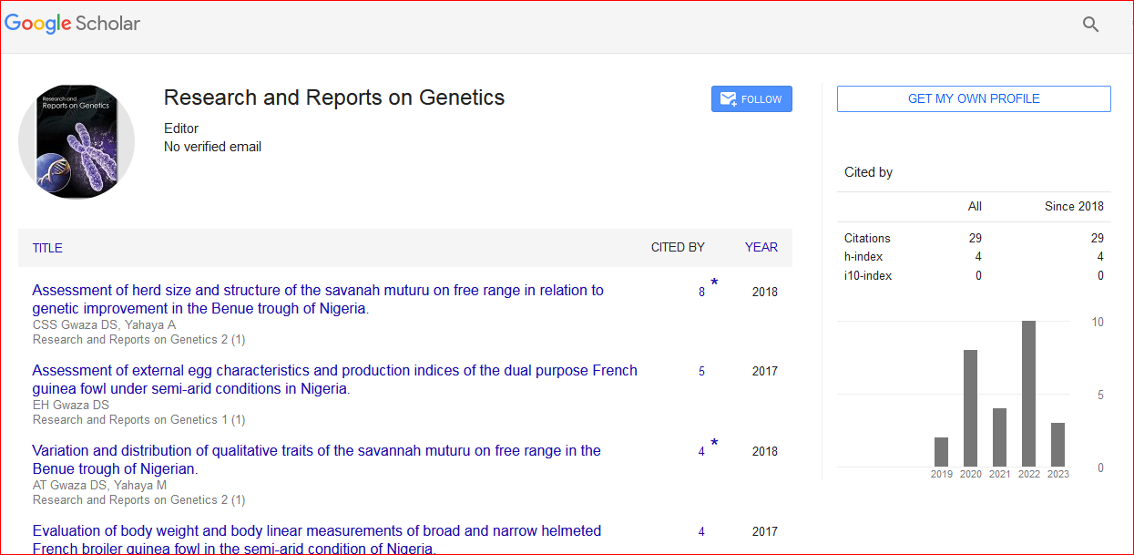1134x555 pixels.
Task: View the 8 citations for first article
Action: click(701, 293)
